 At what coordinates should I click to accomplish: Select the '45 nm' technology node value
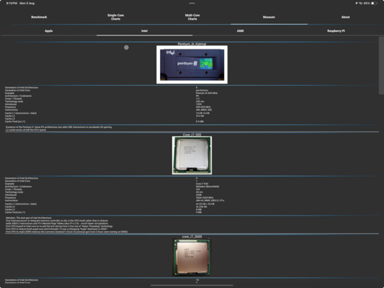coord(200,192)
